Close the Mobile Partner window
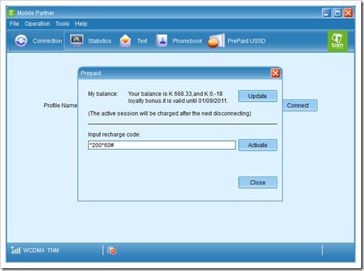This screenshot has height=271, width=364. click(x=348, y=13)
